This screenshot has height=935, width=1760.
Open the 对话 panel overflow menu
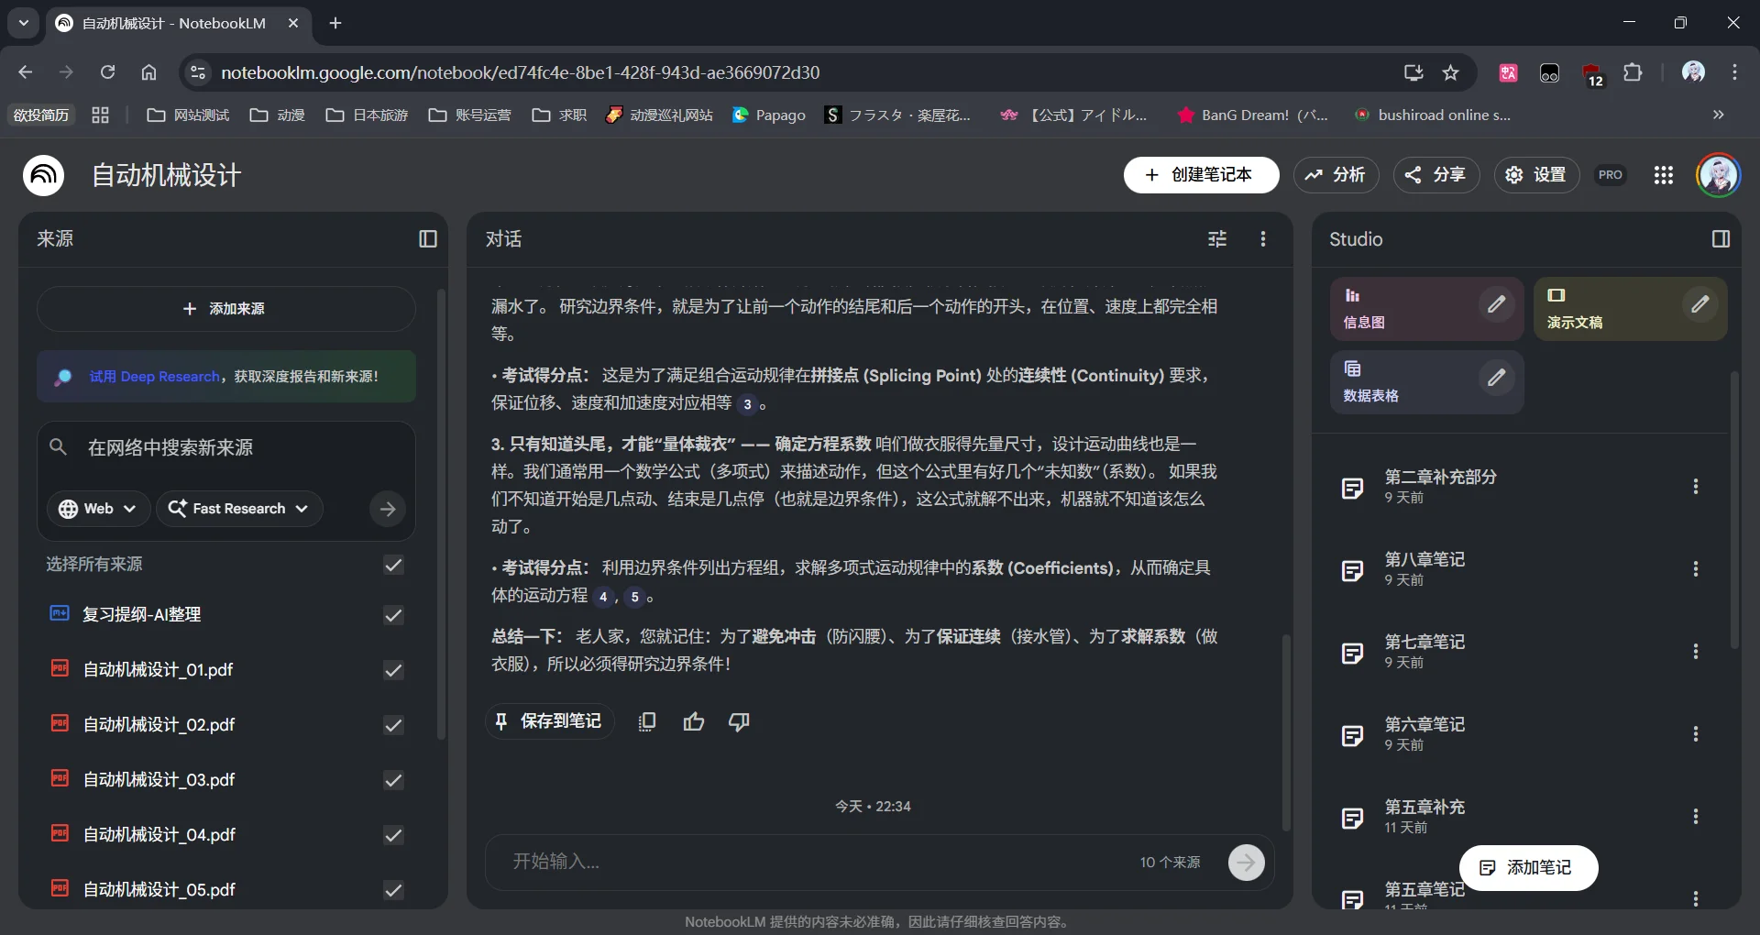click(x=1262, y=239)
